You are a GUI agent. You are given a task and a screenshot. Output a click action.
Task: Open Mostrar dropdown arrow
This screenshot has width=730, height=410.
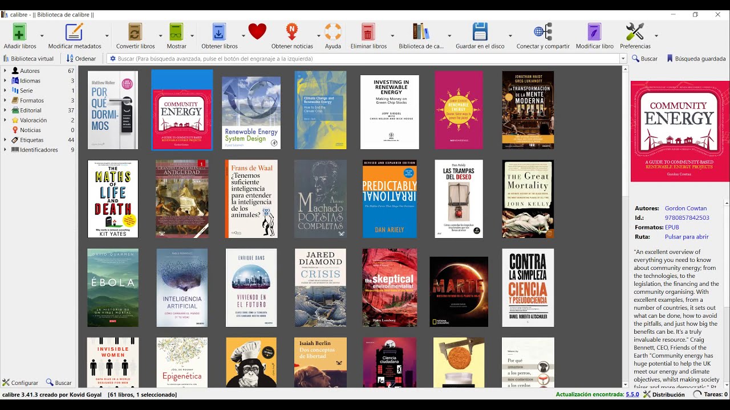(192, 36)
